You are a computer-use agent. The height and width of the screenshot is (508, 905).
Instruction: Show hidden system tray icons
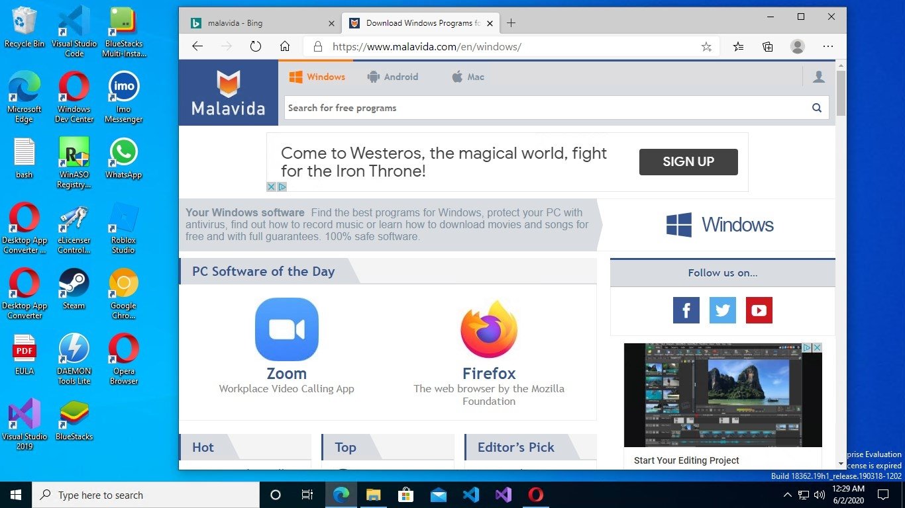[x=788, y=495]
